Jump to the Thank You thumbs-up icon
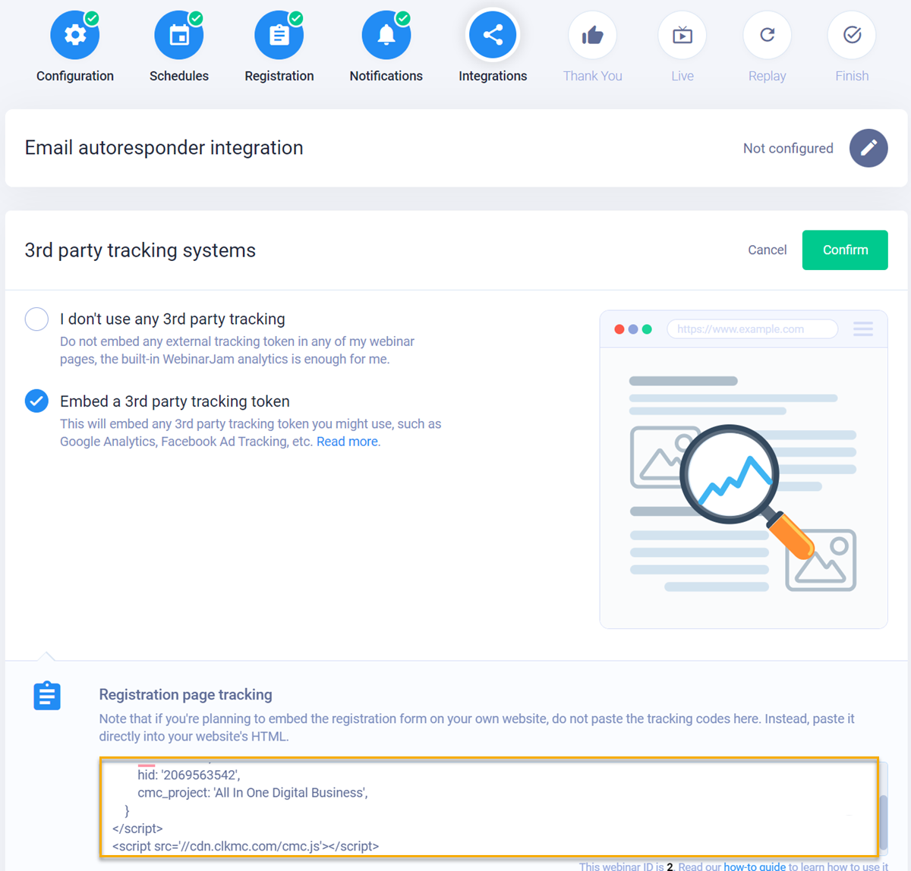911x871 pixels. 592,36
